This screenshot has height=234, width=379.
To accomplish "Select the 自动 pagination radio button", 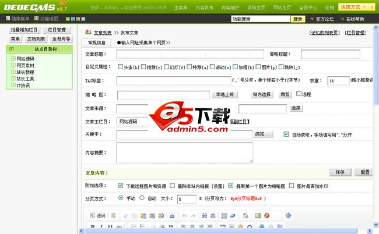I will tap(142, 198).
